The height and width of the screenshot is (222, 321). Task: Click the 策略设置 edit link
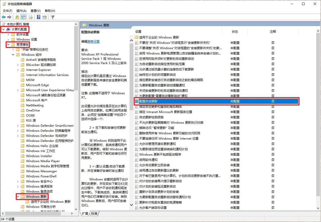pos(93,42)
